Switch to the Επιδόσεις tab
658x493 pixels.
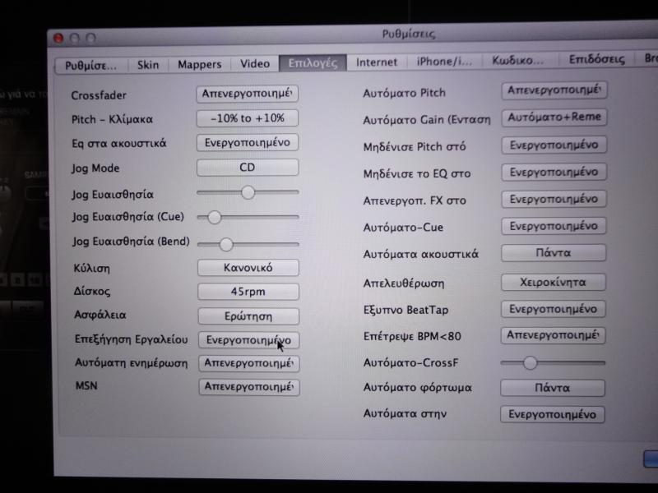click(596, 59)
